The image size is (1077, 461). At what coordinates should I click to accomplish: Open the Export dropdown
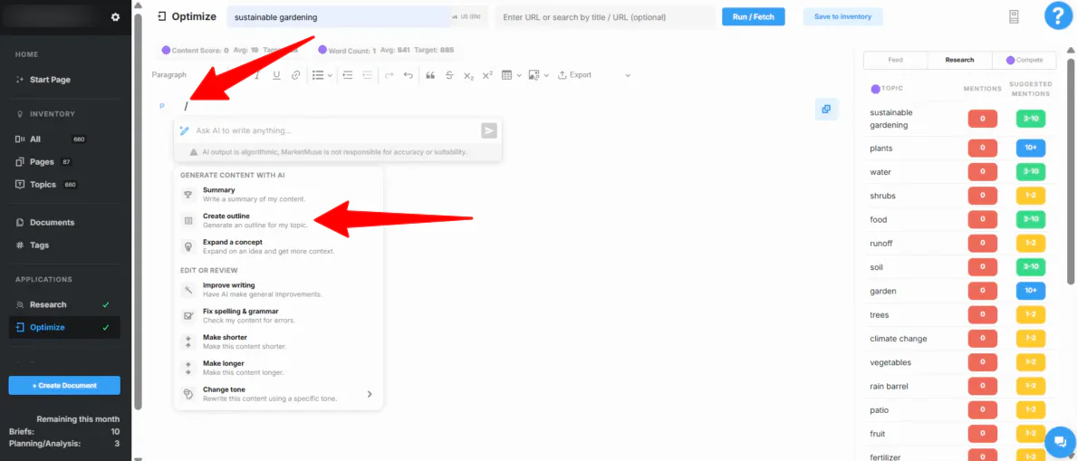(x=574, y=75)
